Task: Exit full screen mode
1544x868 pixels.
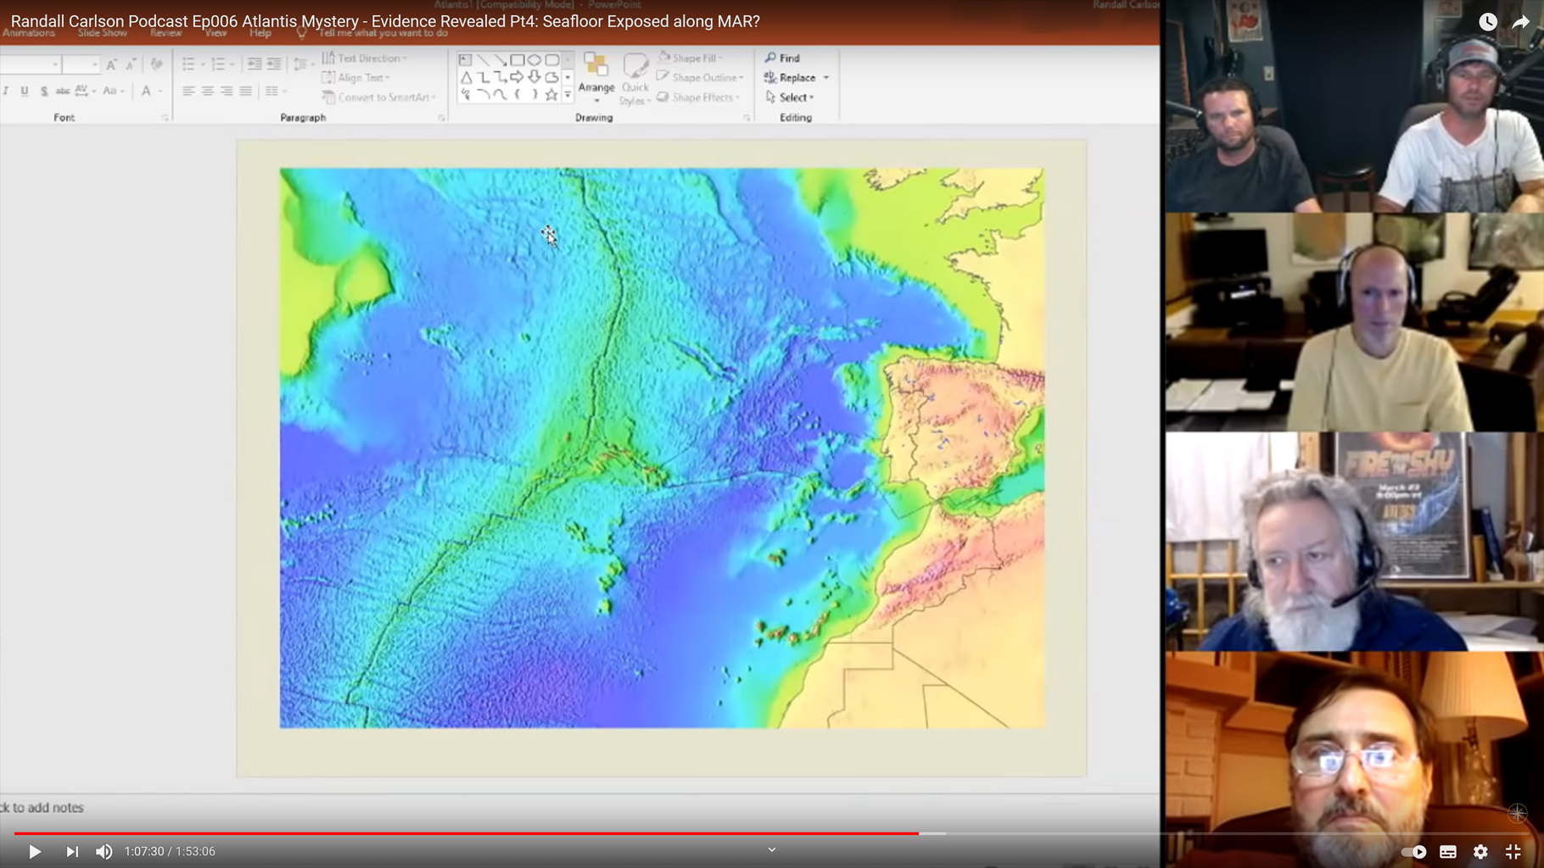Action: pos(1513,852)
